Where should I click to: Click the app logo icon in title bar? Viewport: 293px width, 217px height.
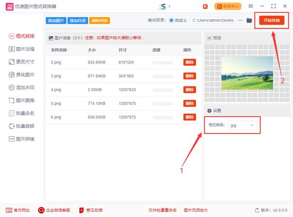(10, 6)
